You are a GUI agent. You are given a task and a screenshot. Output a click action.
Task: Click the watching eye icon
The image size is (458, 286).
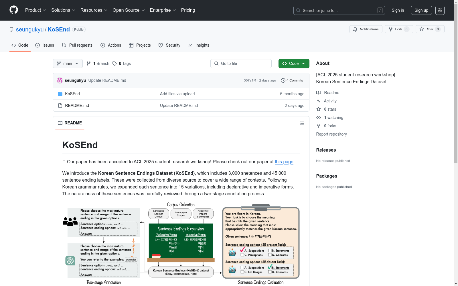coord(319,118)
